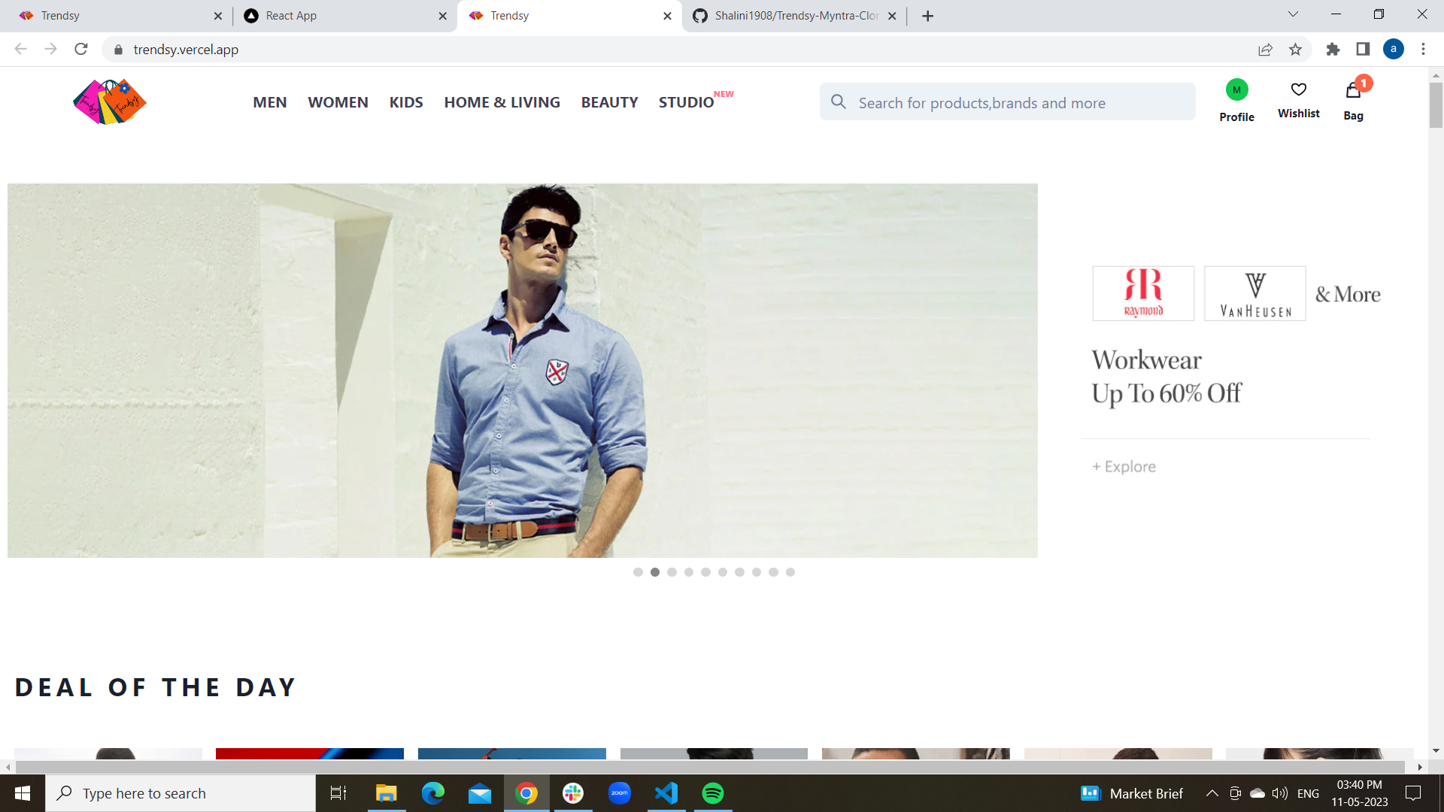Click the + Explore link
The image size is (1444, 812).
[1124, 466]
